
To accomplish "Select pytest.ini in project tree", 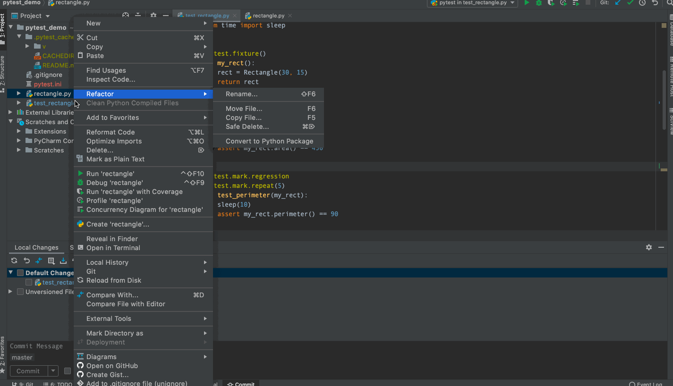I will click(x=44, y=84).
